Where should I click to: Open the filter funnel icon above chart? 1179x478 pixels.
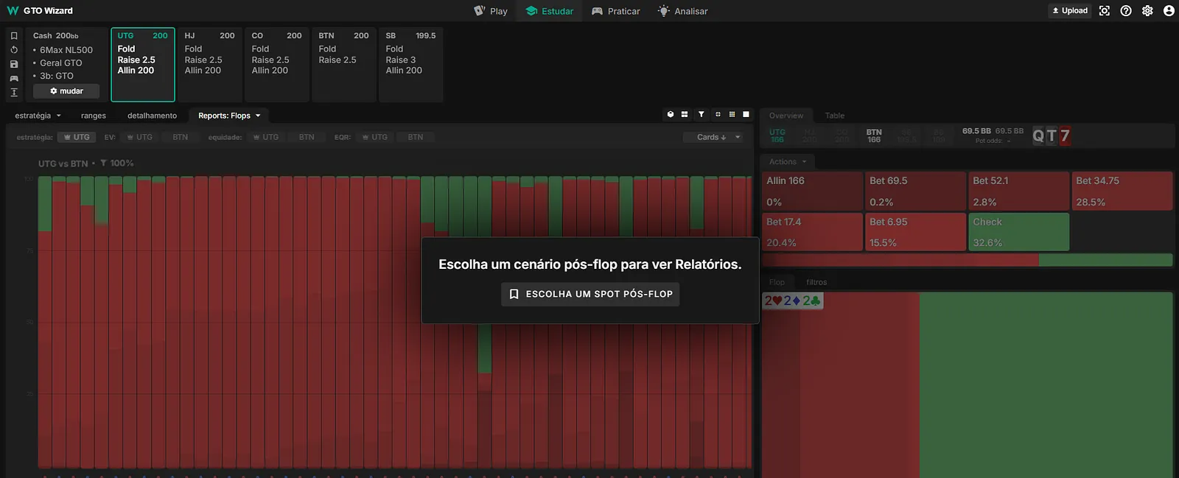click(x=701, y=114)
